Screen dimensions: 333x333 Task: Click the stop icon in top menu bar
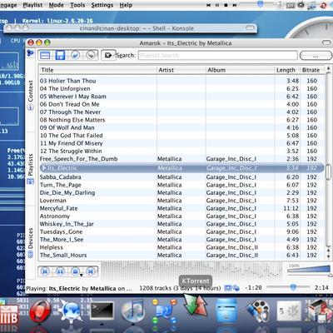pyautogui.click(x=226, y=5)
